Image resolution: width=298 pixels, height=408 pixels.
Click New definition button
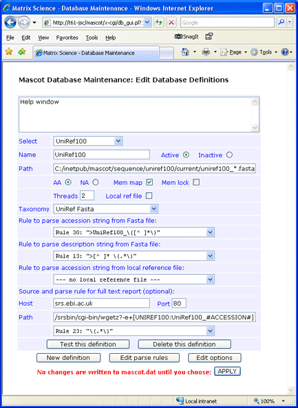68,358
